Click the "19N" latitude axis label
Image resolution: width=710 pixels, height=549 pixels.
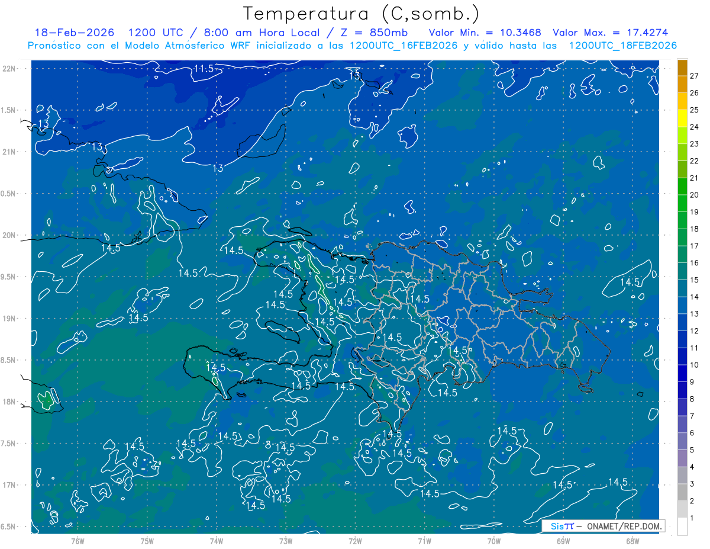pos(9,319)
